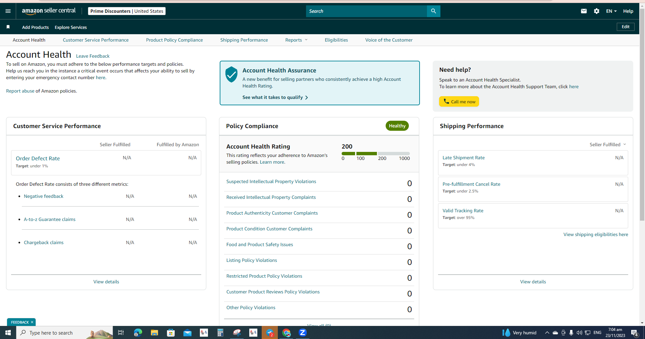This screenshot has width=645, height=339.
Task: Show hidden system tray icons
Action: (547, 333)
